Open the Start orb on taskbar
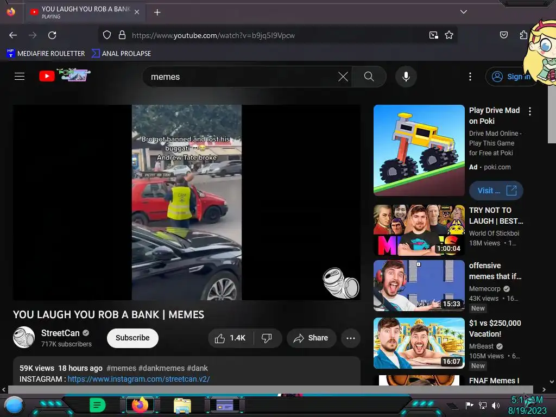The image size is (556, 417). point(14,405)
